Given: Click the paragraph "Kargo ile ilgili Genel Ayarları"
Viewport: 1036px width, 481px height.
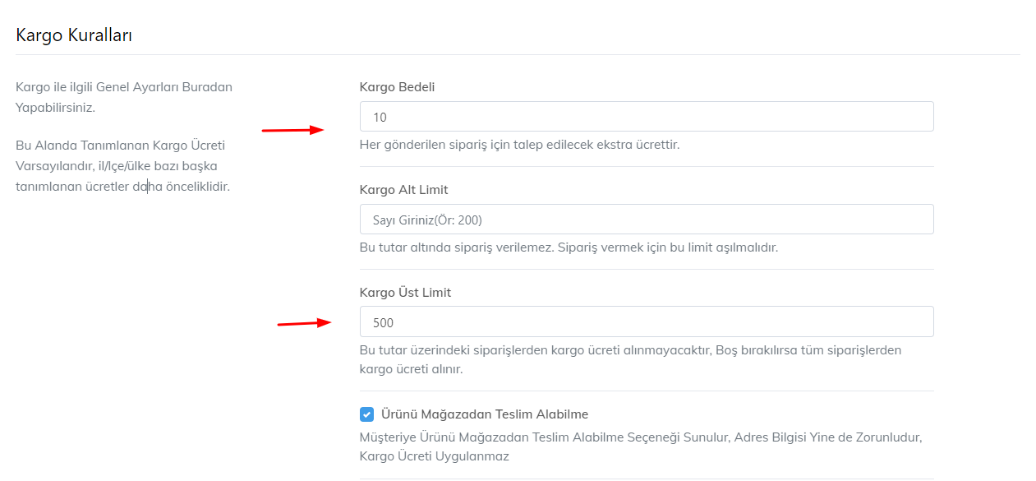Looking at the screenshot, I should click(124, 97).
